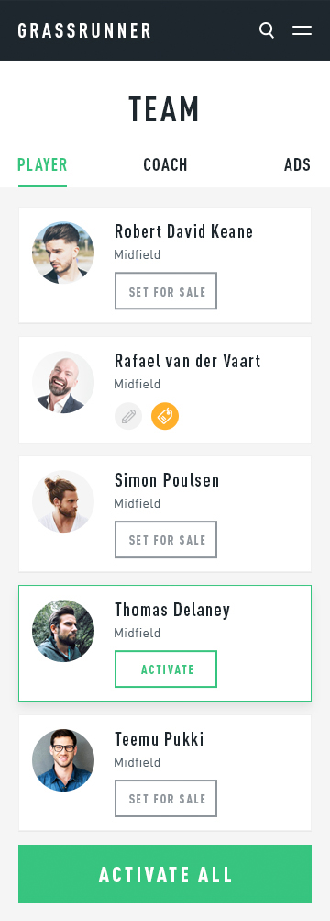Open the hamburger menu icon

(x=302, y=30)
